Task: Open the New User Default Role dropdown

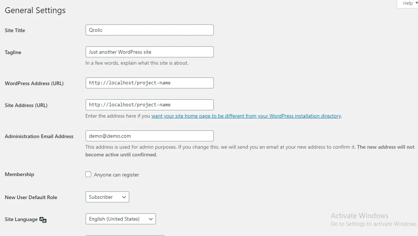Action: (x=107, y=197)
